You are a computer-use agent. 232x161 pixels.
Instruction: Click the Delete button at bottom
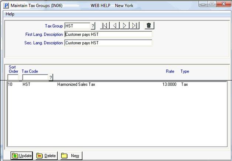pyautogui.click(x=46, y=155)
